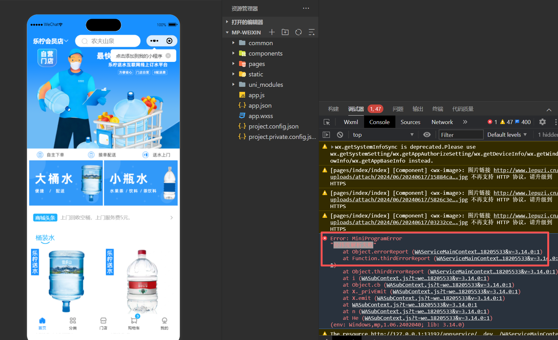Click the console Filter input field
Image resolution: width=558 pixels, height=340 pixels.
pos(461,135)
